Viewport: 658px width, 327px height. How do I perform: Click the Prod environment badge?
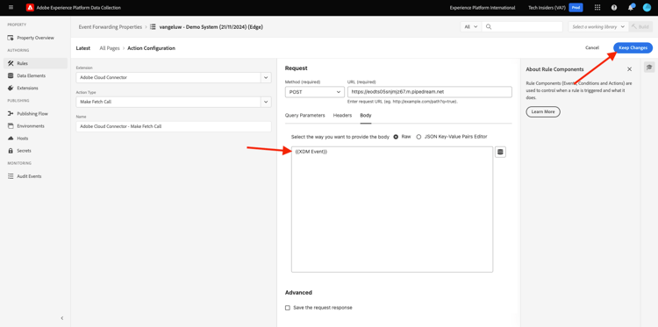[x=576, y=8]
